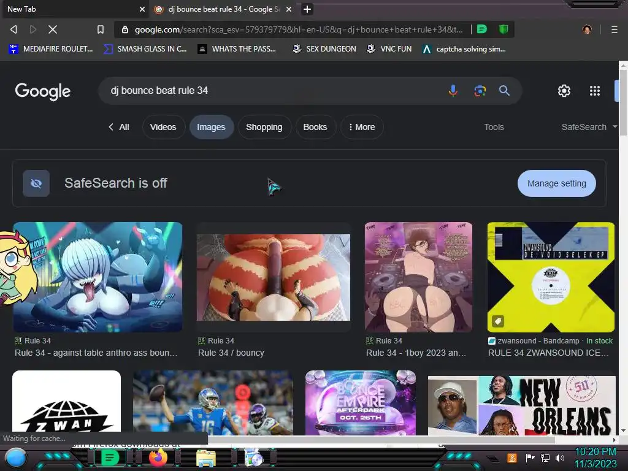
Task: Open the Action Center flag icon
Action: tap(530, 458)
